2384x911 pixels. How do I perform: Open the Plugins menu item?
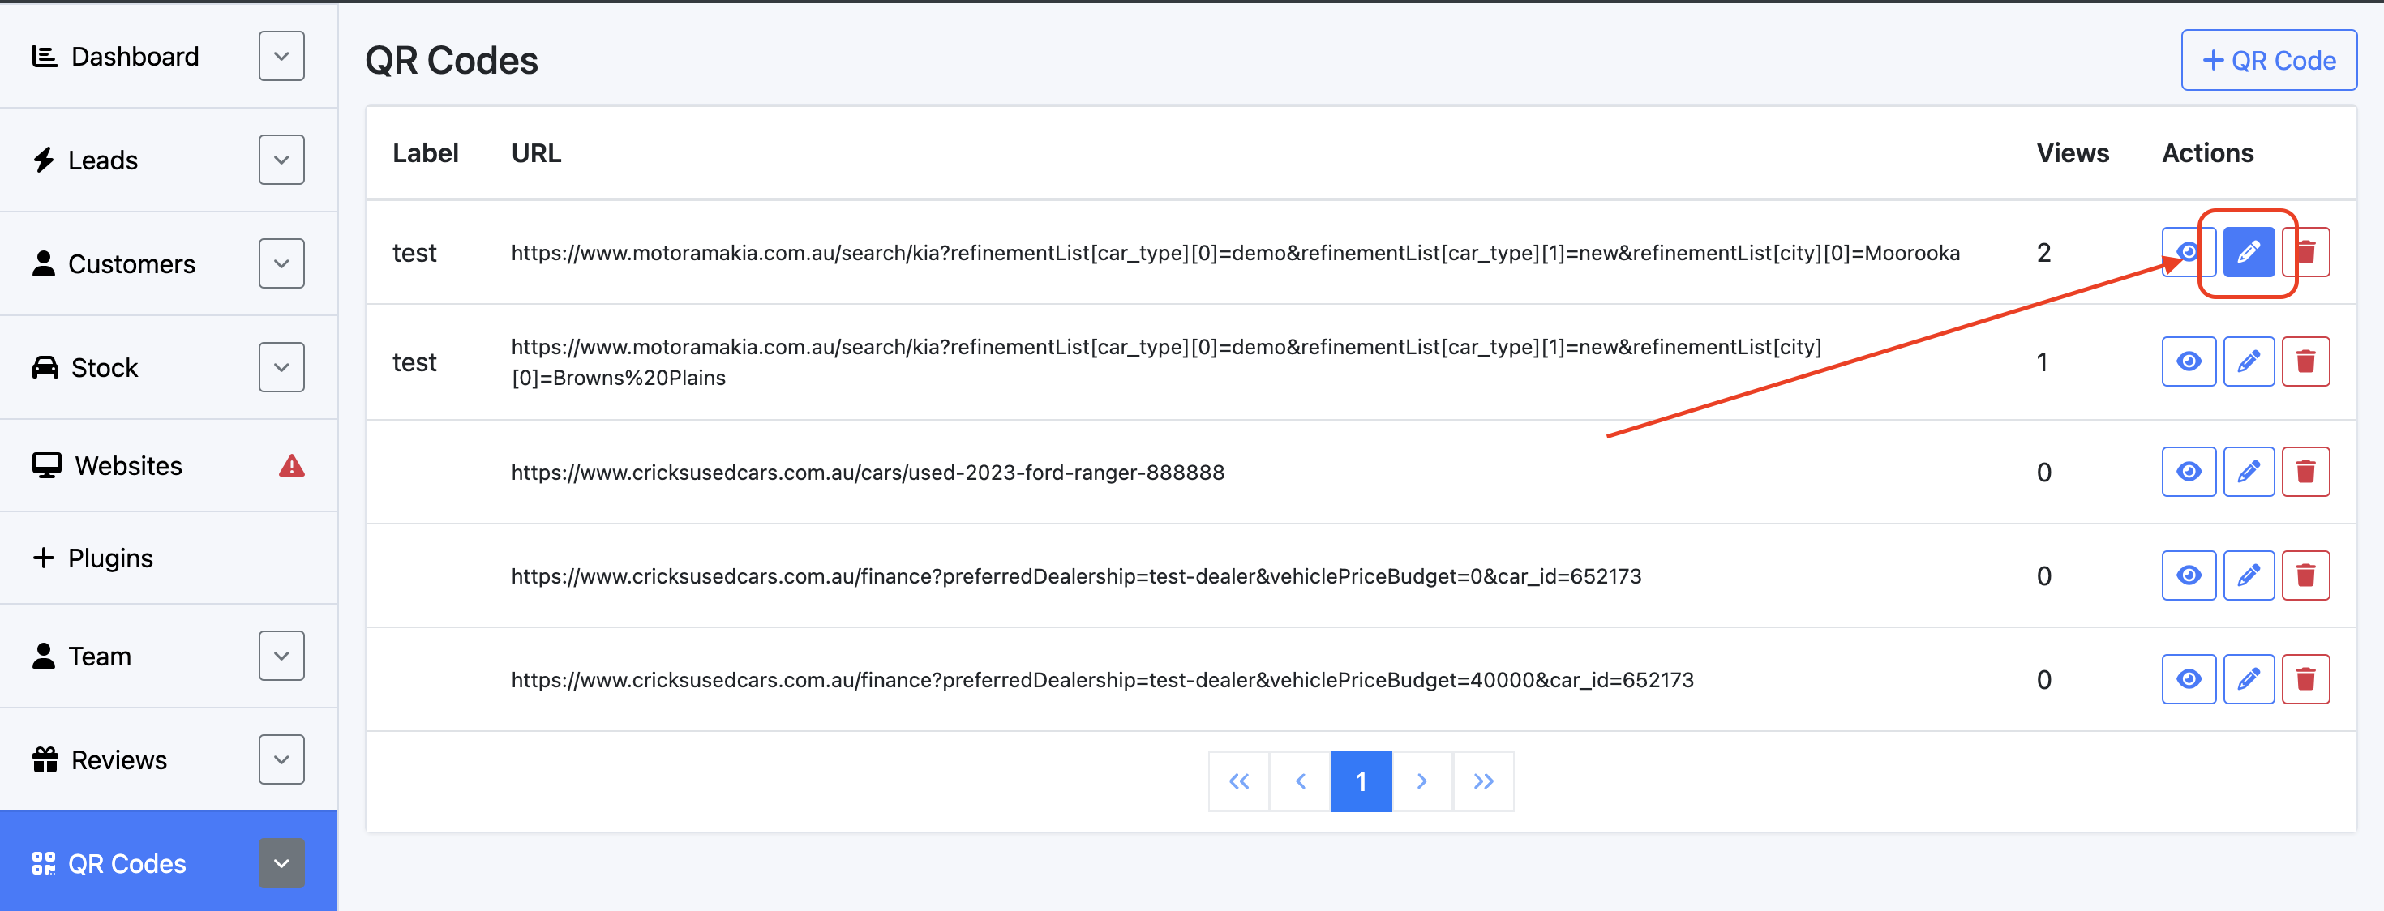pos(110,558)
